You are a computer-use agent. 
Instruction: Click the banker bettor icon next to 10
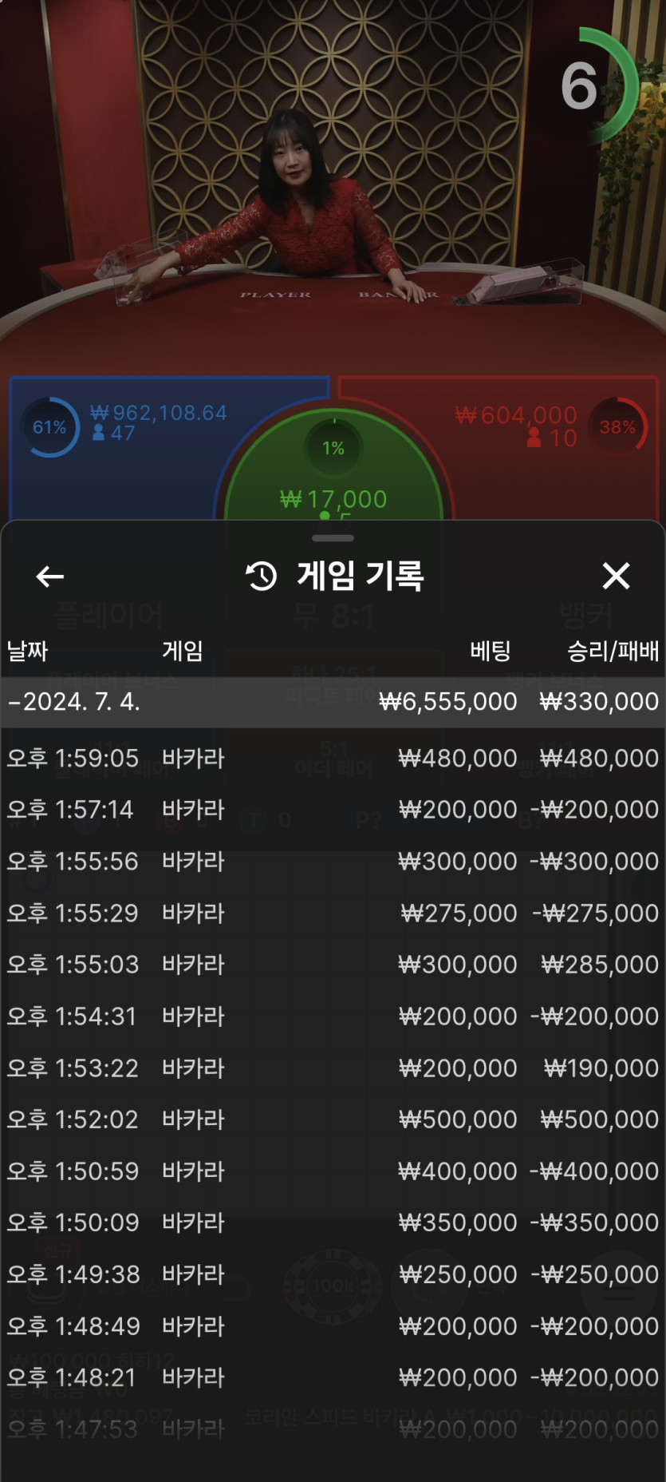(534, 438)
